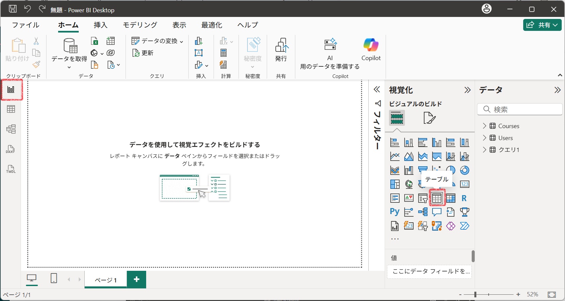Select the Python visual icon
565x301 pixels.
394,212
